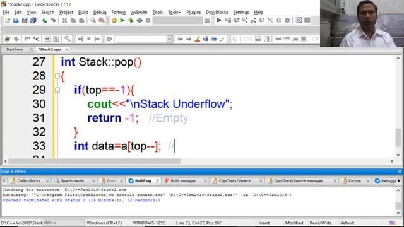This screenshot has width=404, height=227.
Task: Click the Save all files icon
Action: click(33, 20)
